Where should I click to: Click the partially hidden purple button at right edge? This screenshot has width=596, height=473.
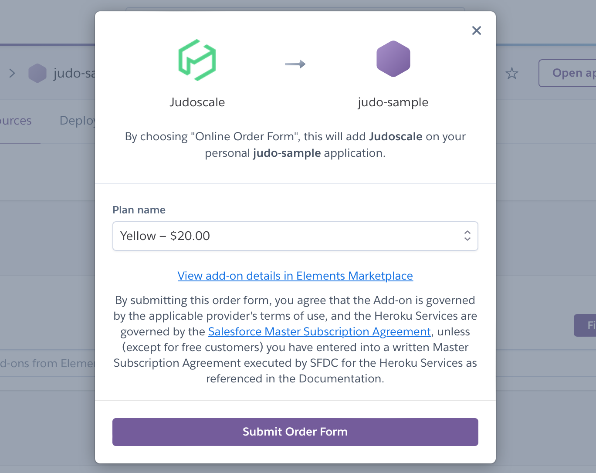coord(586,325)
